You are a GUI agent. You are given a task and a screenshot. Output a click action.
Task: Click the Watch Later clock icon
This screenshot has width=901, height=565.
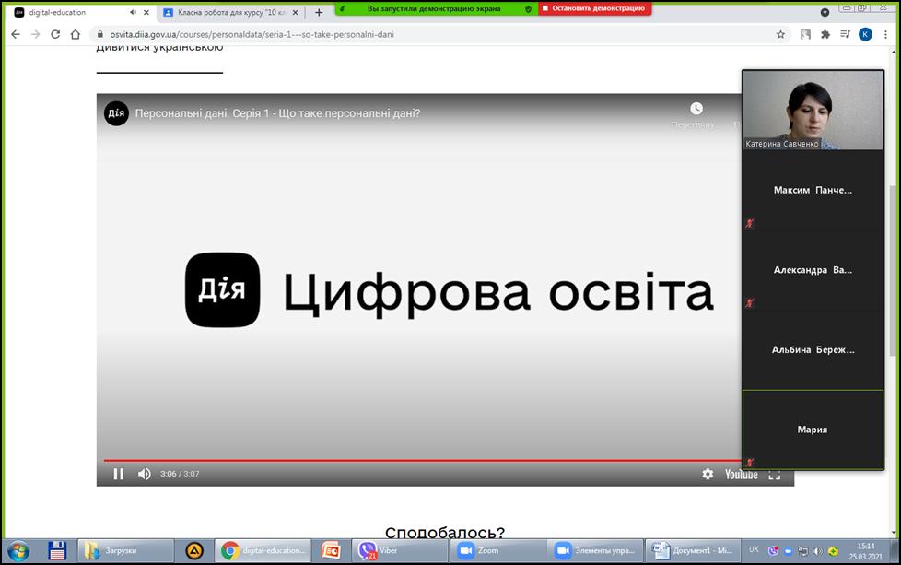coord(696,110)
